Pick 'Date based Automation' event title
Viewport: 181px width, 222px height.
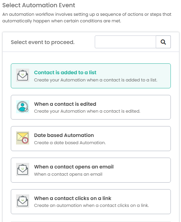pyautogui.click(x=64, y=135)
